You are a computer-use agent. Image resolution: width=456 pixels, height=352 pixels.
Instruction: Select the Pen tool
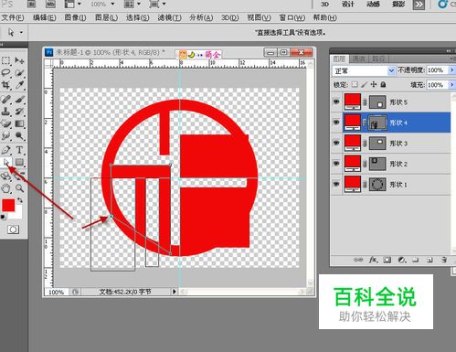(x=6, y=150)
